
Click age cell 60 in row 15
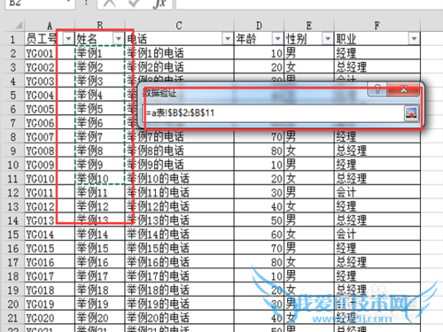pyautogui.click(x=259, y=235)
